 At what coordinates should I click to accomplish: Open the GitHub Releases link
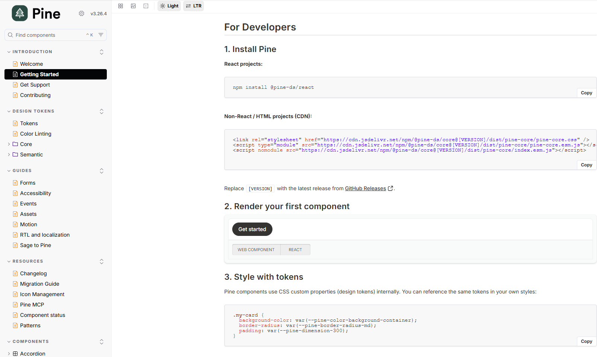(x=365, y=188)
